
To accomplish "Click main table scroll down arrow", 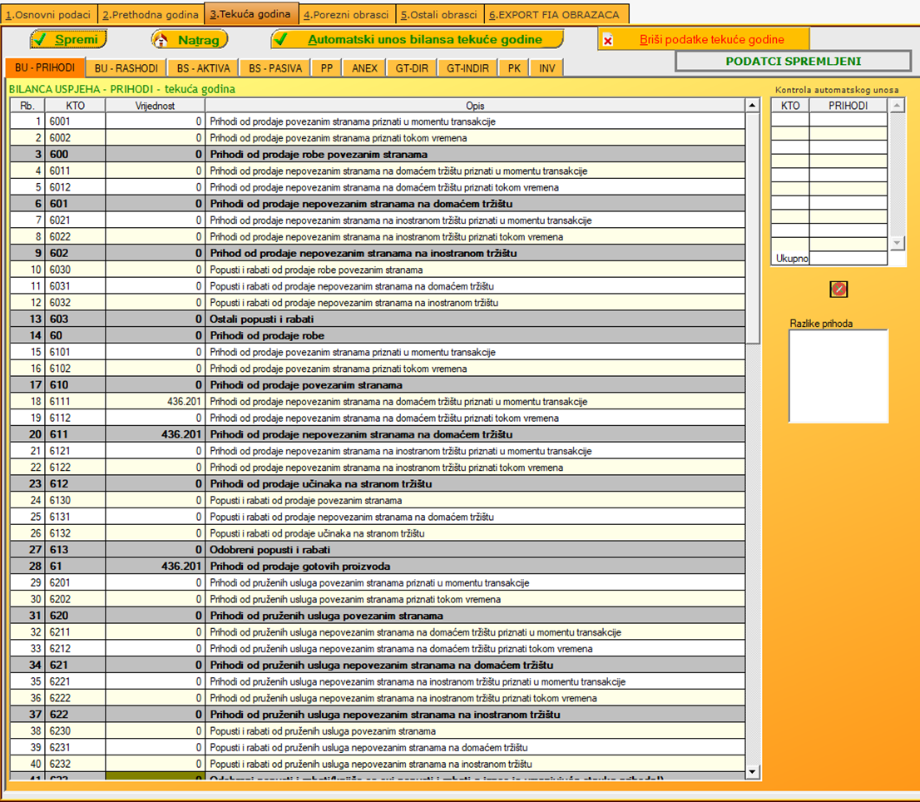I will [x=752, y=772].
